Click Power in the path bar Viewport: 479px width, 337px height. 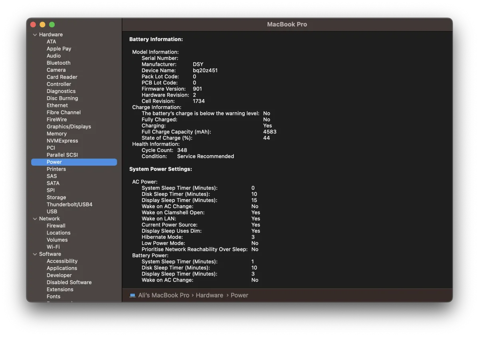pyautogui.click(x=239, y=295)
